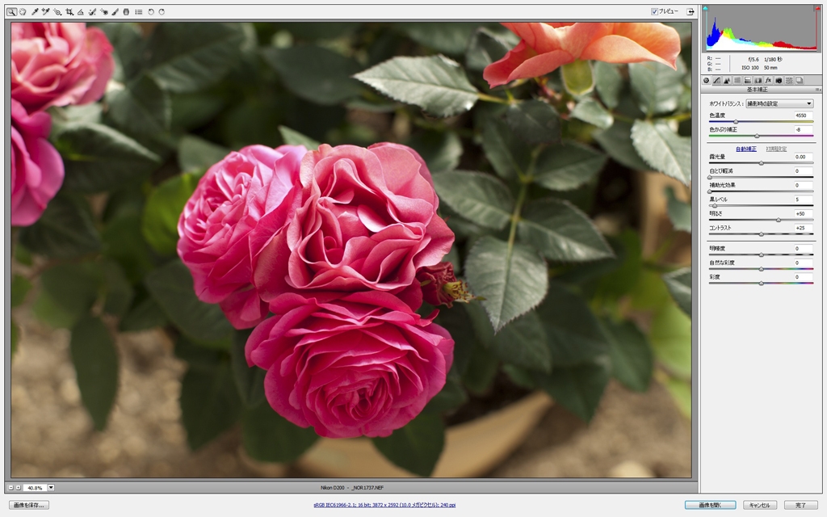
Task: Open the Camera Calibration panel tab
Action: click(x=779, y=81)
